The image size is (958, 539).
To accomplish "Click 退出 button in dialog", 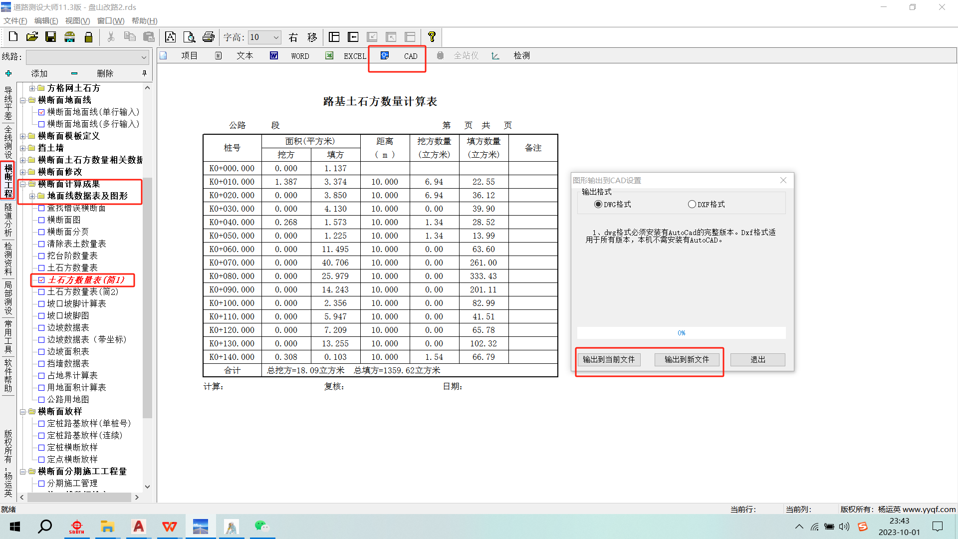I will click(x=757, y=359).
